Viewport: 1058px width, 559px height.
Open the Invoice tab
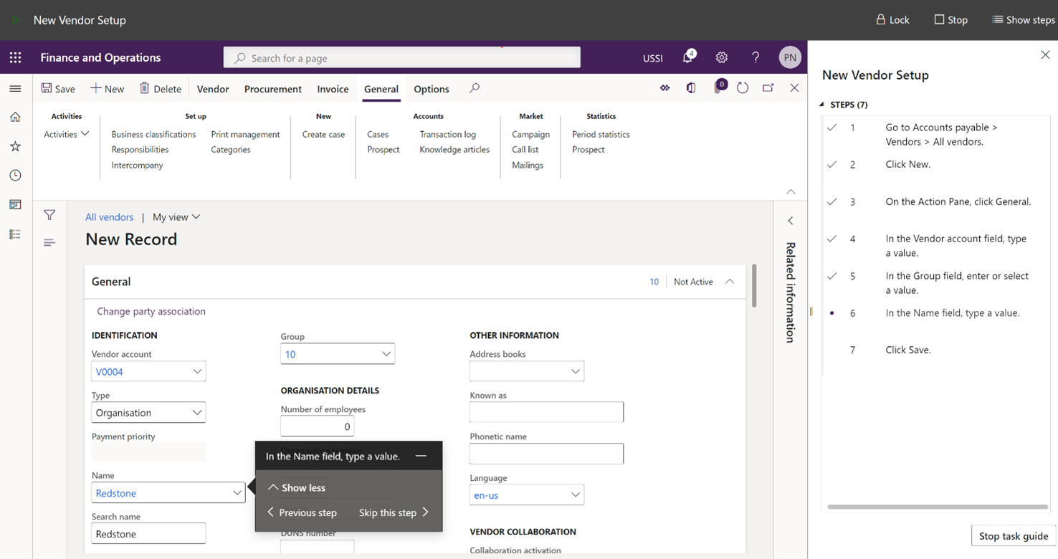click(333, 89)
